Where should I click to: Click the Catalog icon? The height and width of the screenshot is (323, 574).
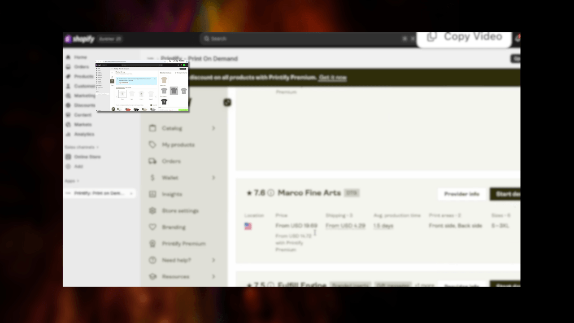pos(152,128)
